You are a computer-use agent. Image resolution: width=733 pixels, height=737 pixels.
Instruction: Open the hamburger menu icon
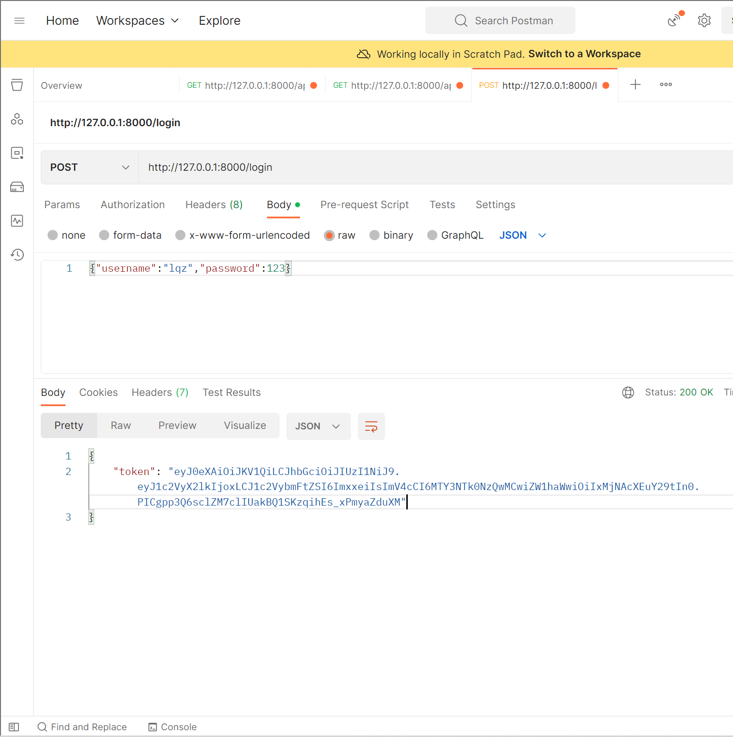(x=19, y=20)
